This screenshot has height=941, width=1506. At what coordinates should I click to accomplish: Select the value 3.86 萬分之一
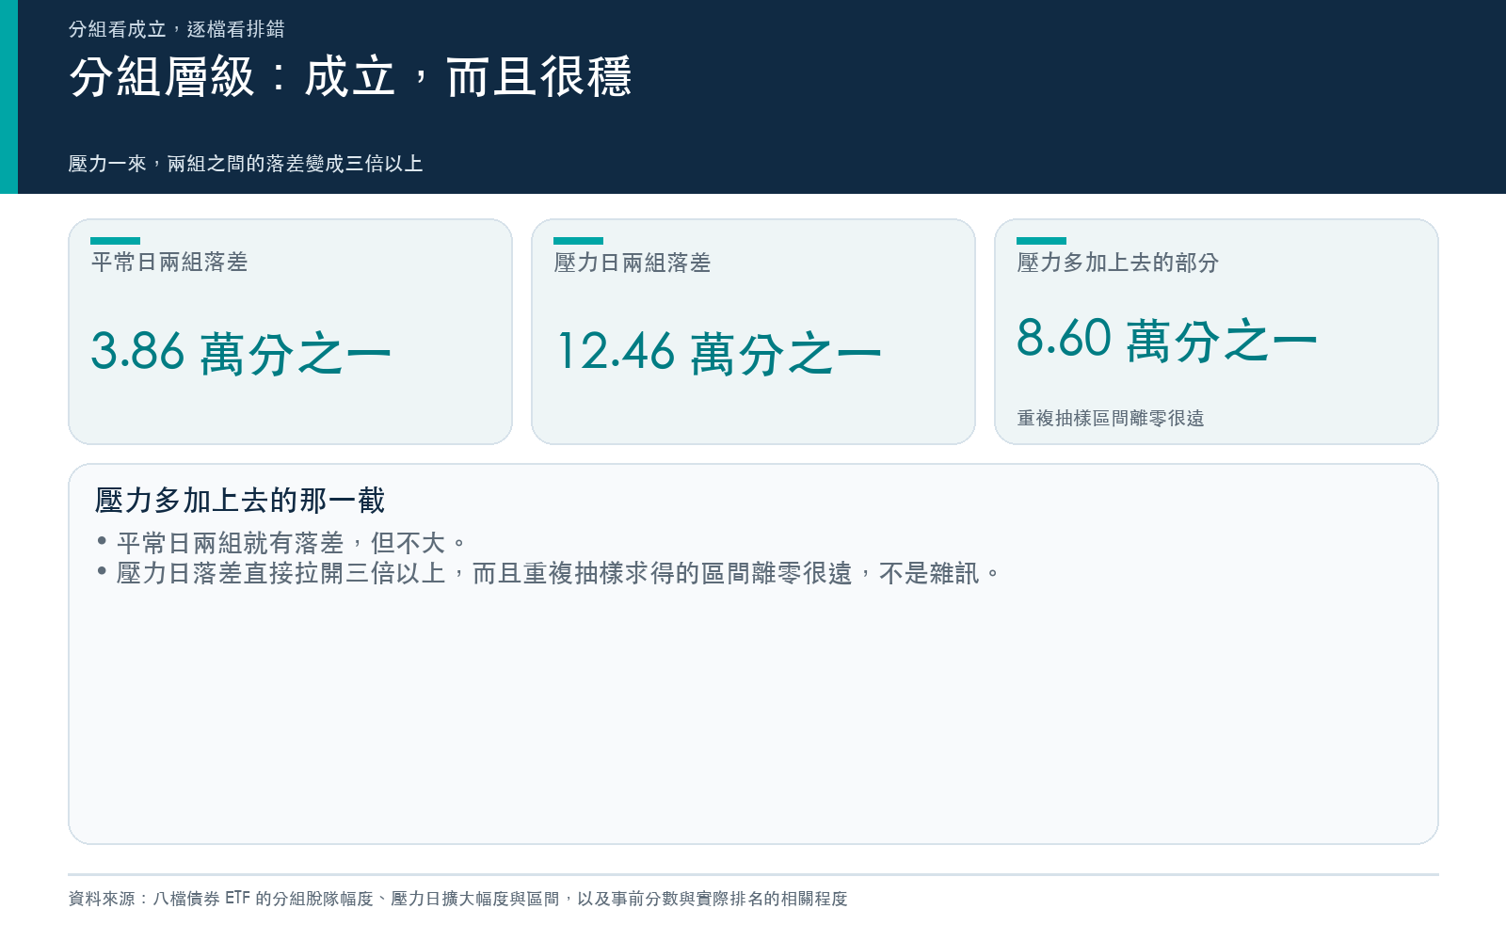pyautogui.click(x=241, y=353)
